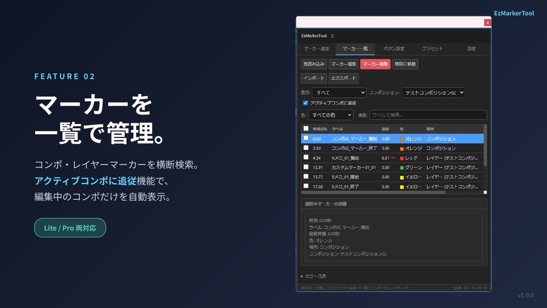
Task: Click the エクスポート button
Action: pyautogui.click(x=343, y=78)
